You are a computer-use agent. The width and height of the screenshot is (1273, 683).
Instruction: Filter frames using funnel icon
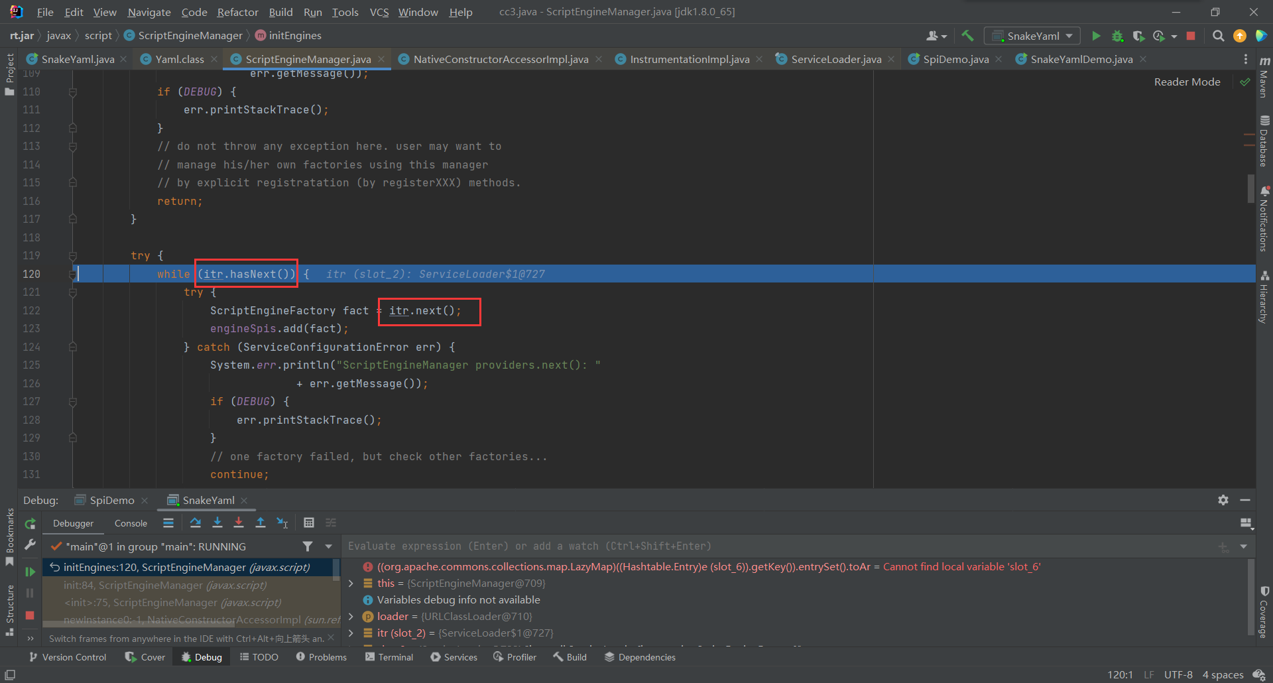[308, 546]
